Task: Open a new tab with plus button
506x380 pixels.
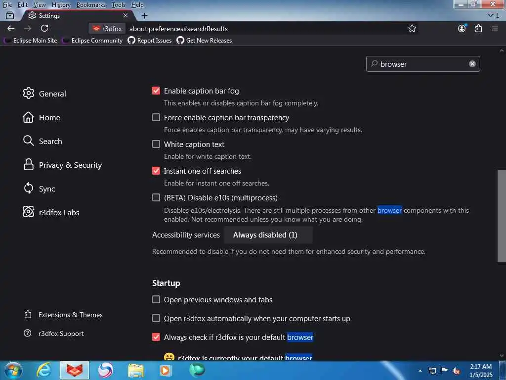Action: coord(145,15)
